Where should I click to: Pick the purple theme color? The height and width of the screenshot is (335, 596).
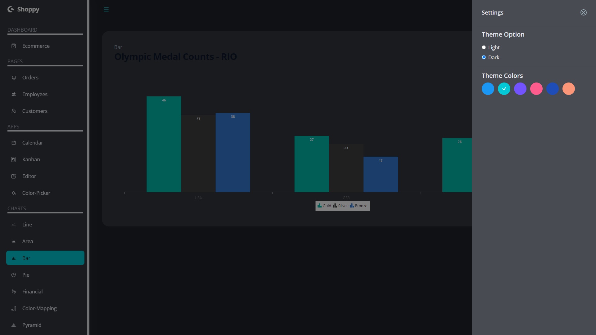pyautogui.click(x=520, y=89)
